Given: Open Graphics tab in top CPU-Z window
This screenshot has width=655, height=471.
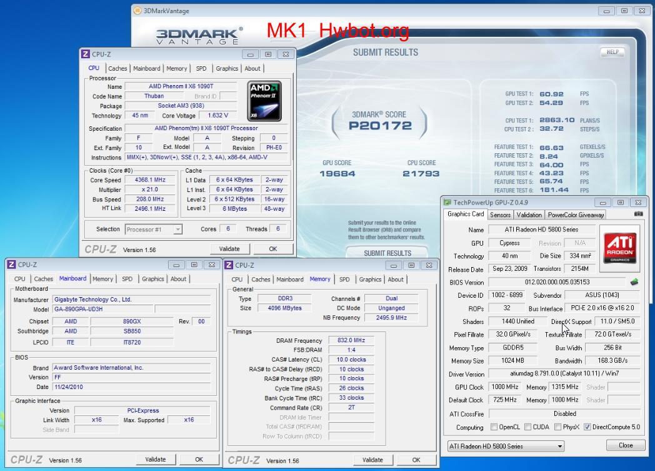Looking at the screenshot, I should coord(227,69).
